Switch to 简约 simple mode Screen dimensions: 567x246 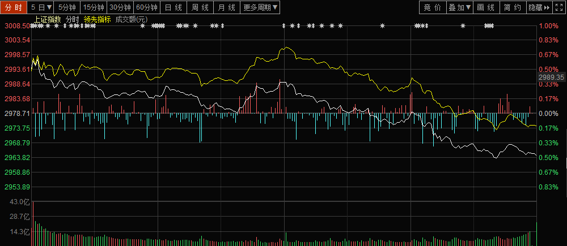pos(513,7)
